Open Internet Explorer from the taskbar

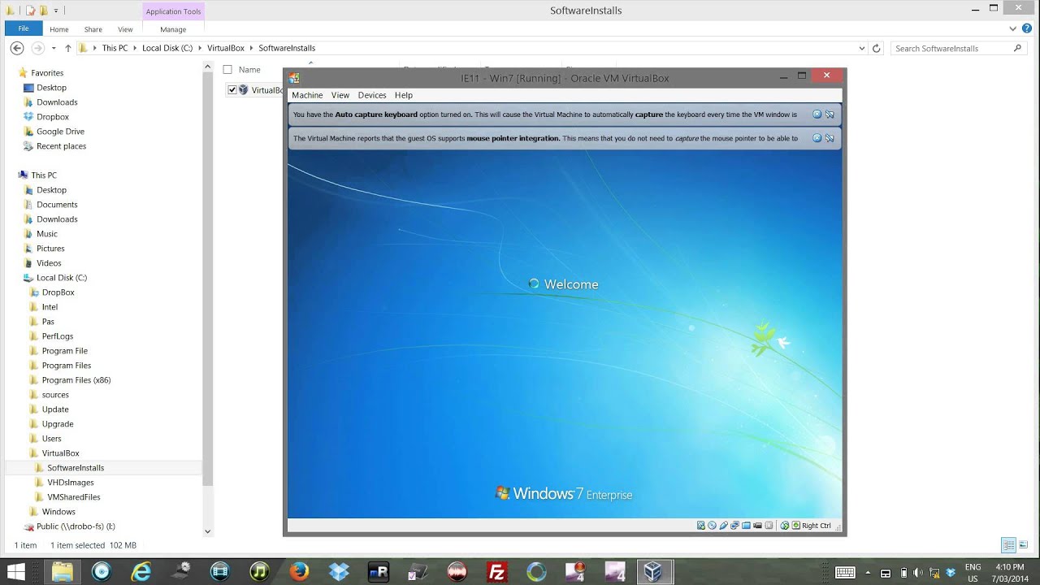tap(141, 571)
